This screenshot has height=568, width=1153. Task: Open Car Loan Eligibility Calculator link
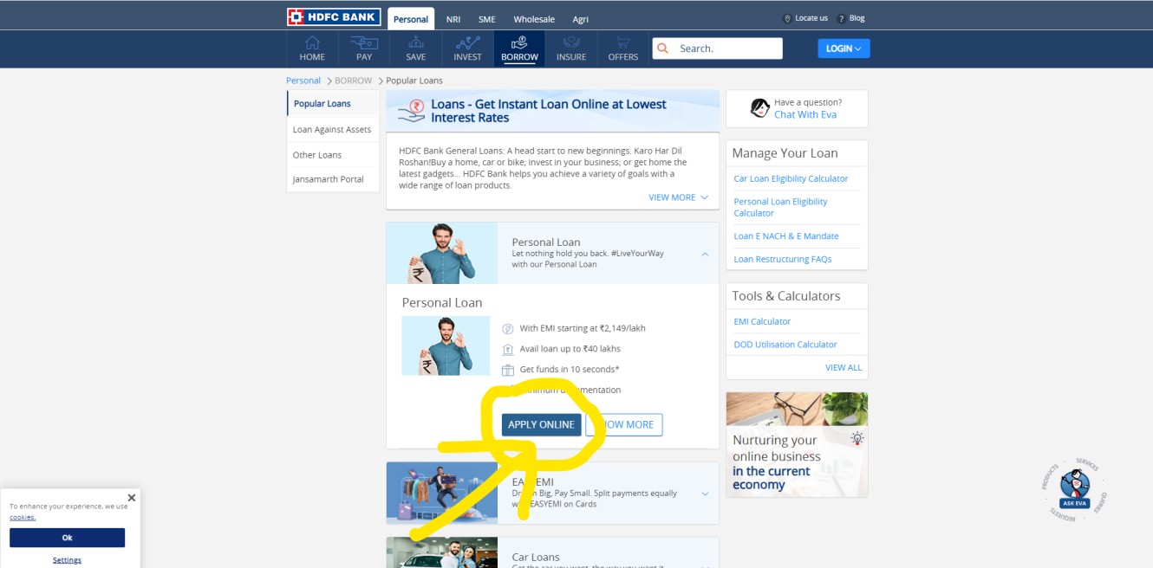[791, 178]
